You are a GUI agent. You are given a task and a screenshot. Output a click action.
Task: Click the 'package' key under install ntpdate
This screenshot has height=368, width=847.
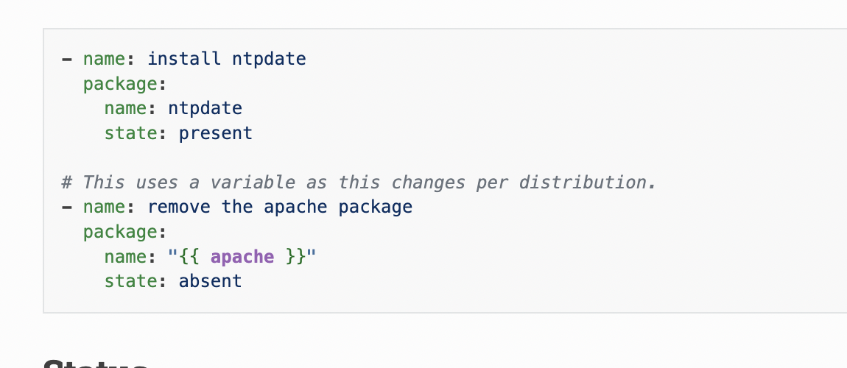120,84
